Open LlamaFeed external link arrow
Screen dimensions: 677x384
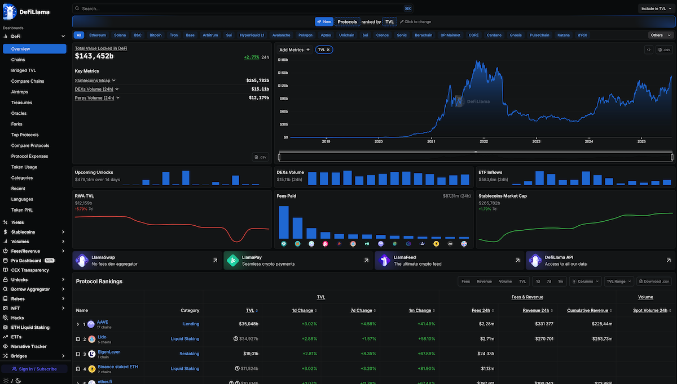[x=517, y=261]
